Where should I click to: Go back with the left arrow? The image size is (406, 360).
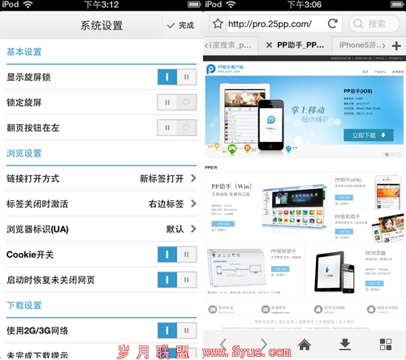[x=223, y=345]
